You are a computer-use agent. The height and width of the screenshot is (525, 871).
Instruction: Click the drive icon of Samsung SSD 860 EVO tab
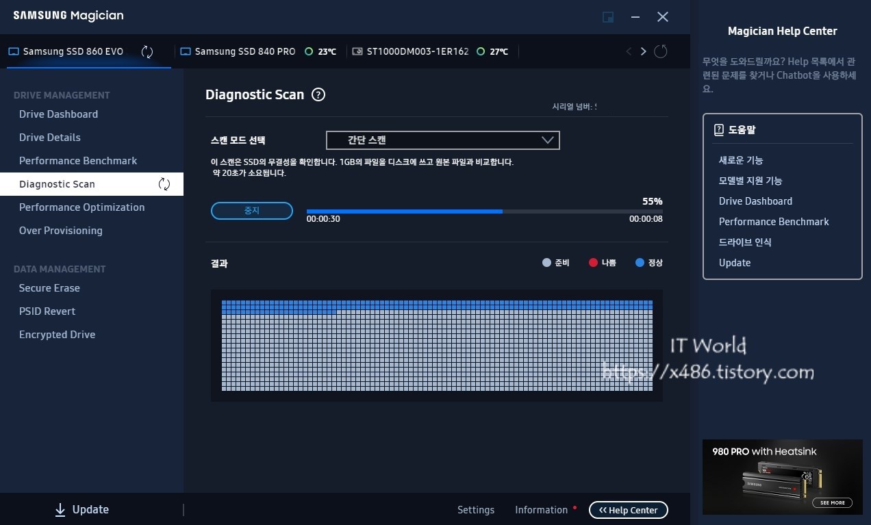13,51
